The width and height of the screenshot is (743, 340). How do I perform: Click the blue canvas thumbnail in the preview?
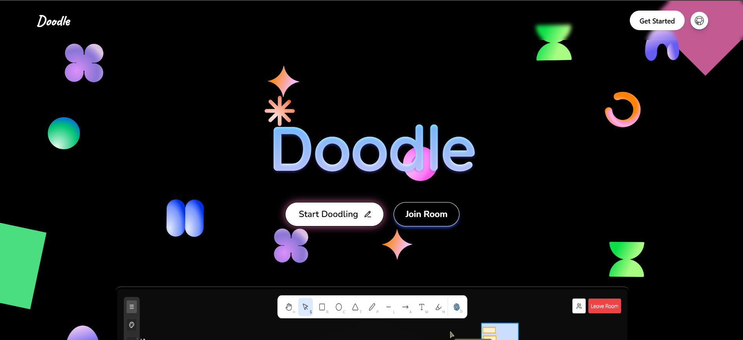(x=500, y=331)
